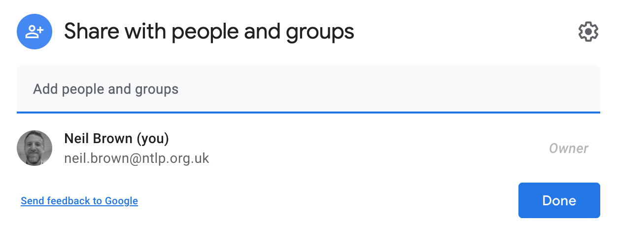The image size is (617, 227).
Task: Select the owner row for Neil Brown
Action: click(x=308, y=148)
